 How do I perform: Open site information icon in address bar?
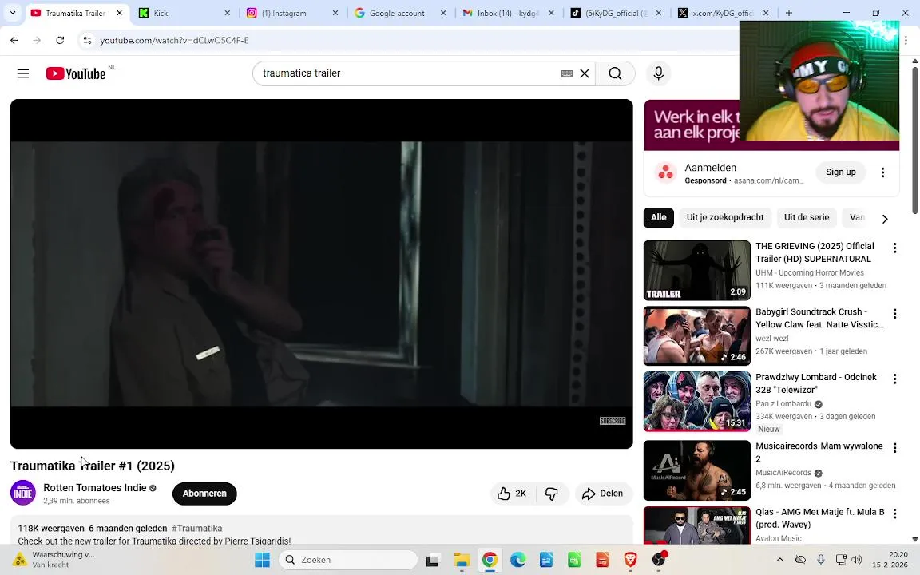point(87,40)
